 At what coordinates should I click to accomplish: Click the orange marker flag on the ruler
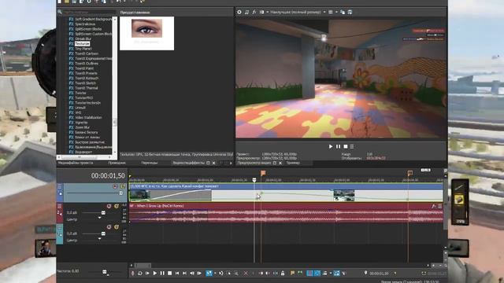pos(263,173)
